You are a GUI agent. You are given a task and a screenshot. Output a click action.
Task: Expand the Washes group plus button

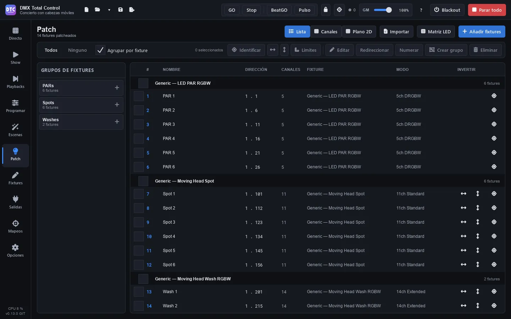117,122
